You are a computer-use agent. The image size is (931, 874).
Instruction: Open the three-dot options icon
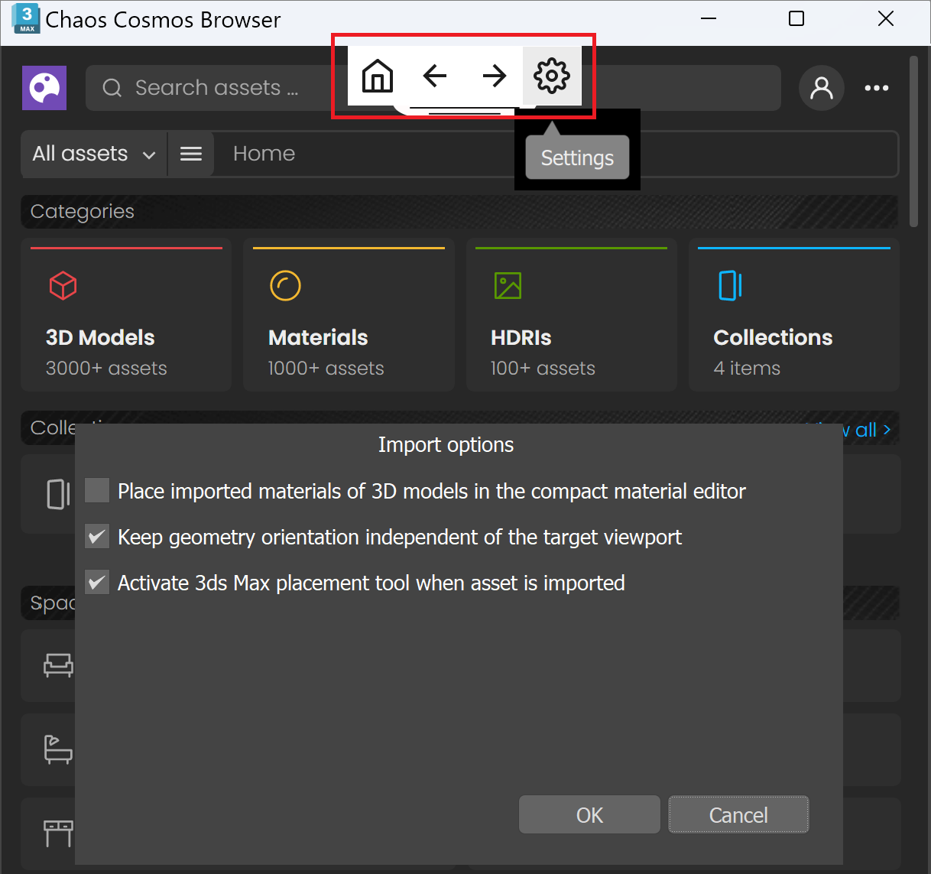876,88
